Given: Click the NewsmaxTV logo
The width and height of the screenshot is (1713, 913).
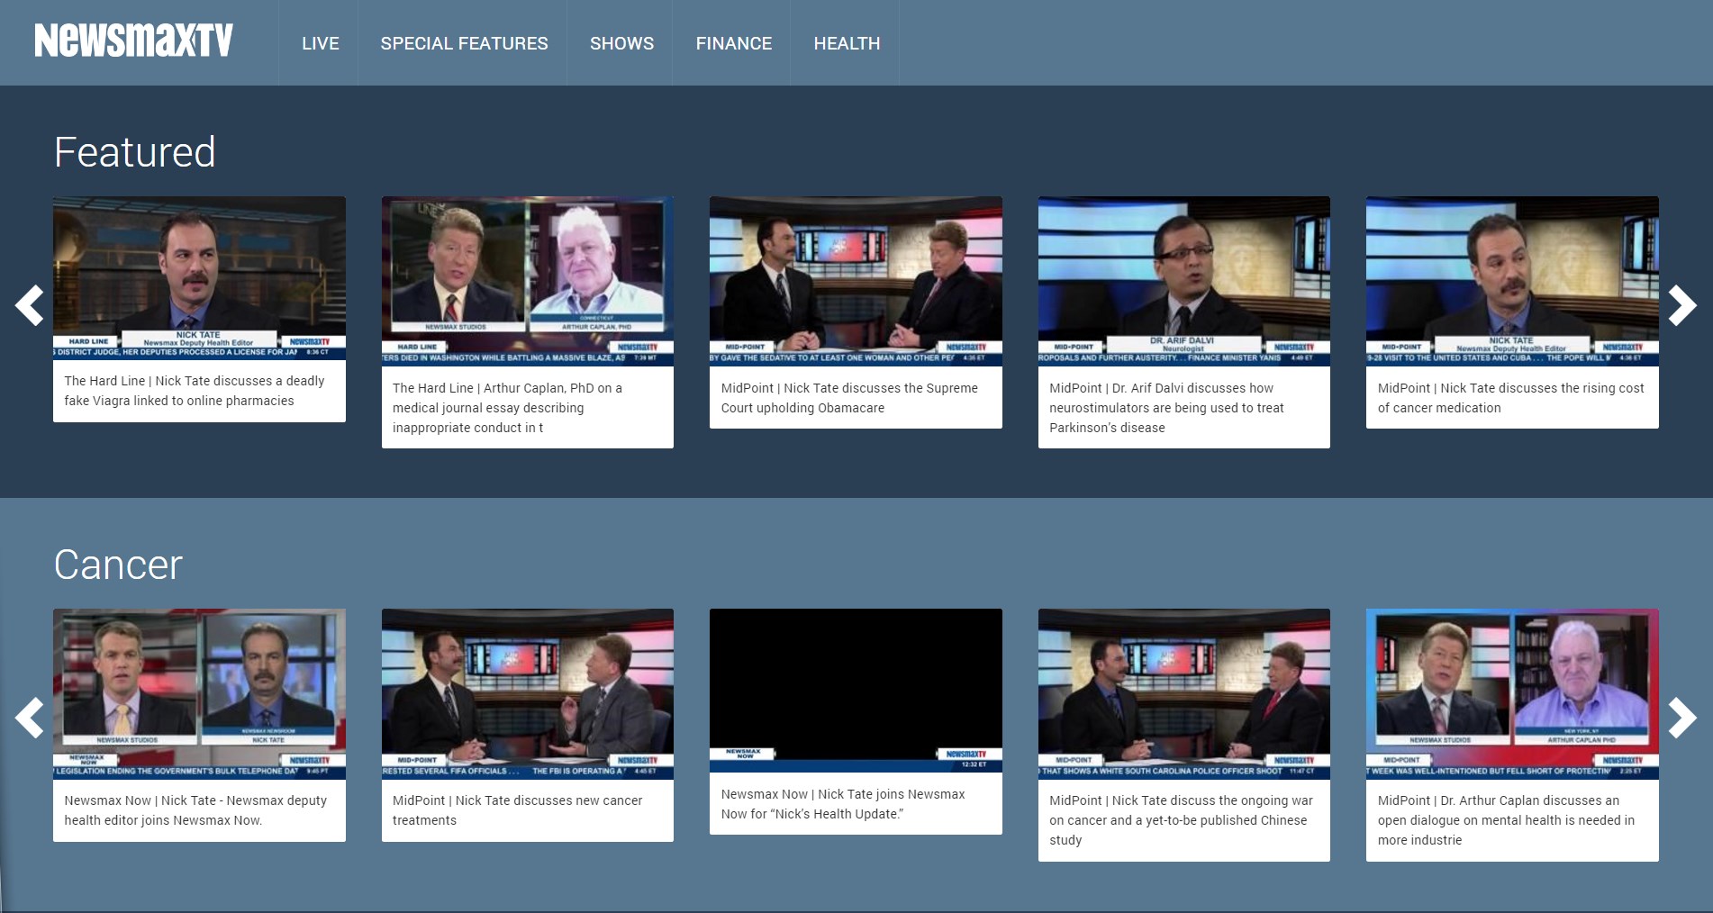Looking at the screenshot, I should pos(133,41).
